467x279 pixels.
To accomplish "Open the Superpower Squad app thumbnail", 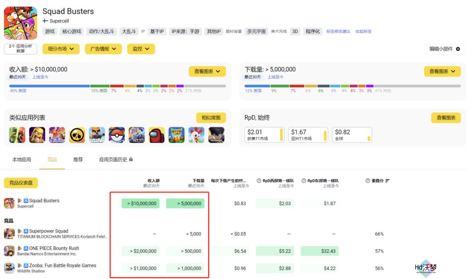I will pos(9,234).
